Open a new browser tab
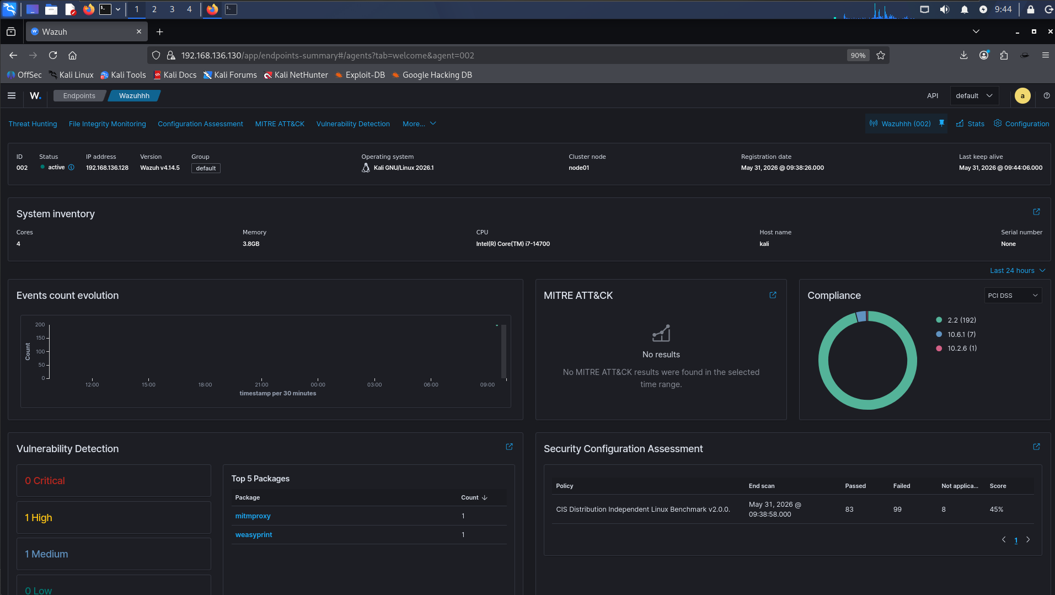The width and height of the screenshot is (1055, 595). (159, 32)
